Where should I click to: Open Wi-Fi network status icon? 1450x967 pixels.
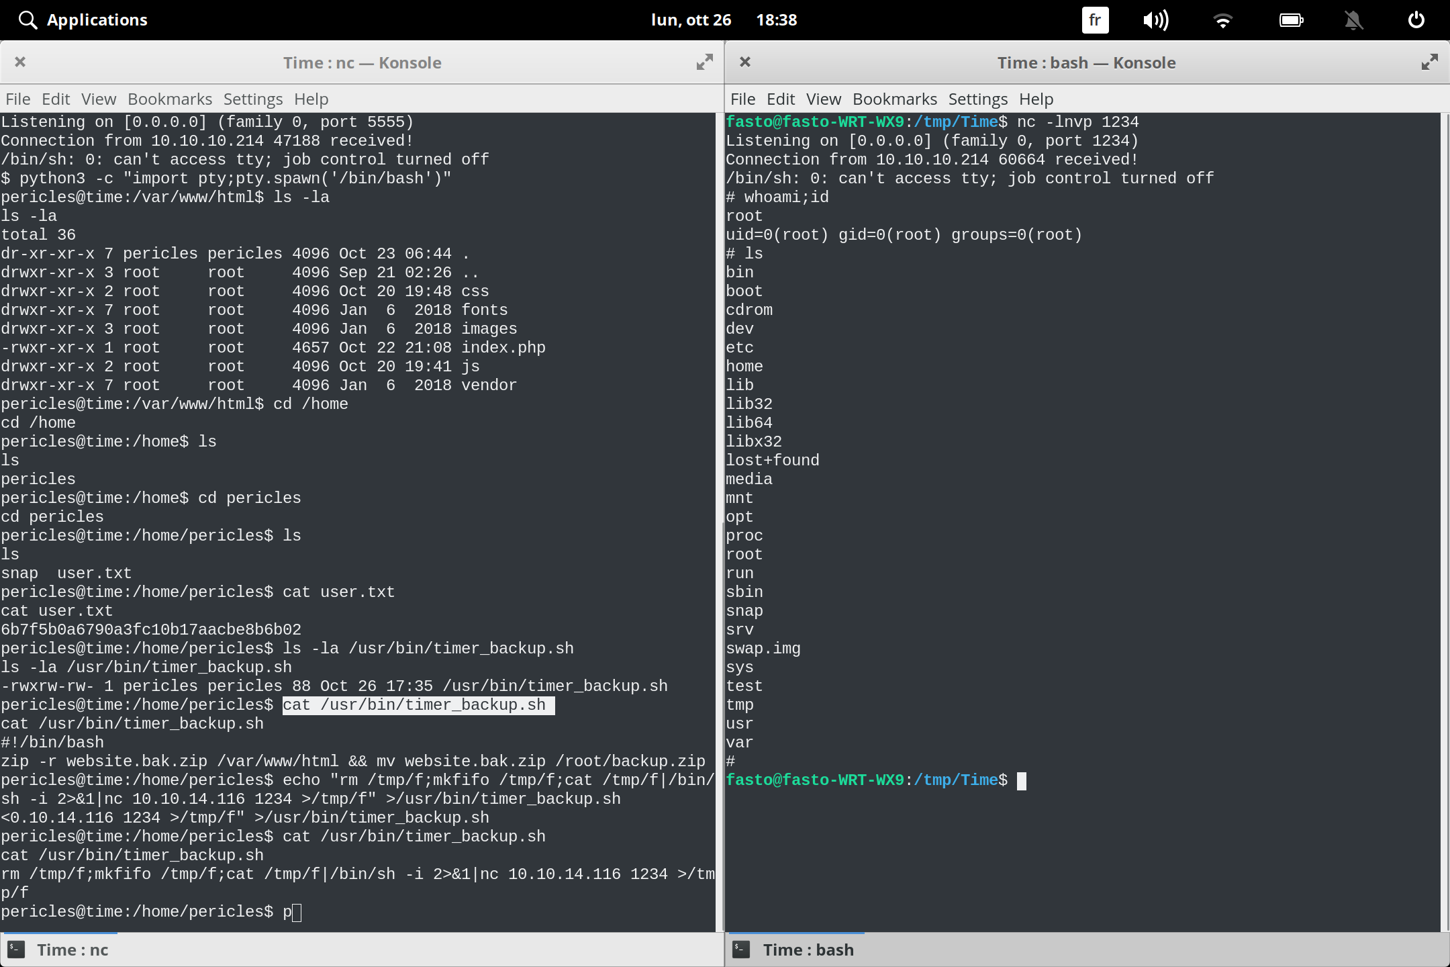click(x=1223, y=19)
